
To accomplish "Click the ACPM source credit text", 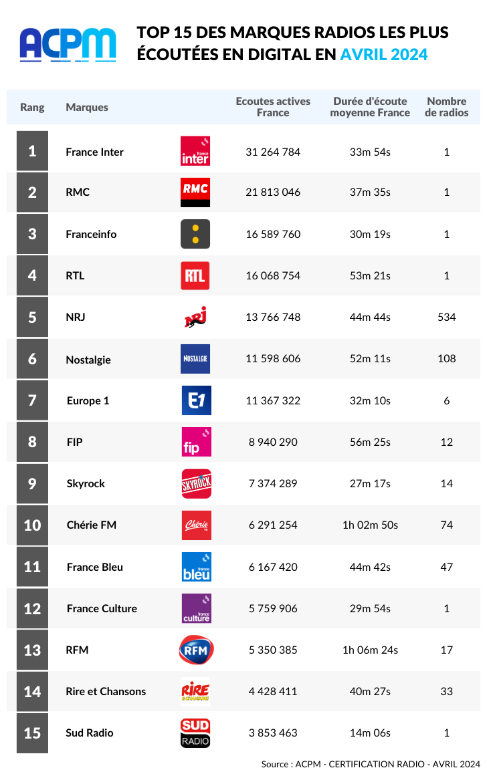I will [x=371, y=763].
